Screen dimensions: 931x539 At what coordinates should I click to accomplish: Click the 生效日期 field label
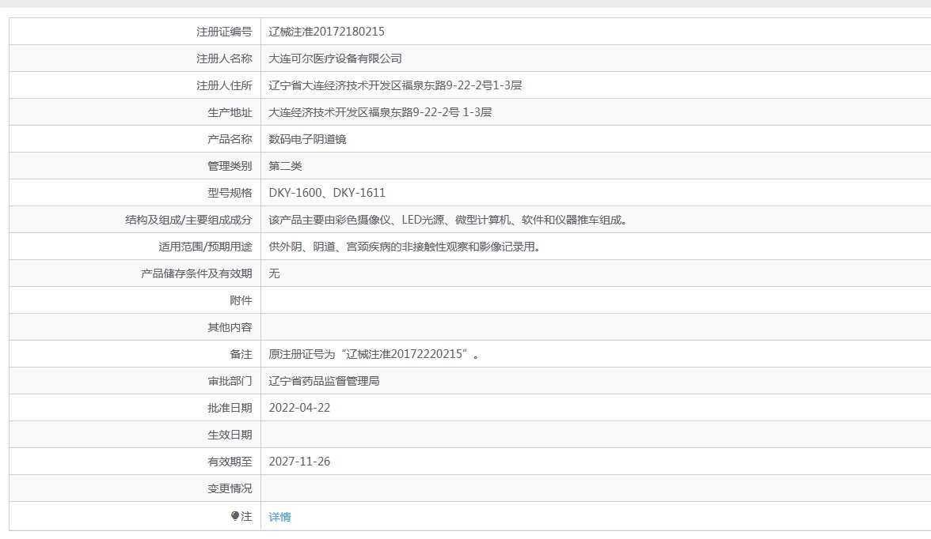coord(230,435)
